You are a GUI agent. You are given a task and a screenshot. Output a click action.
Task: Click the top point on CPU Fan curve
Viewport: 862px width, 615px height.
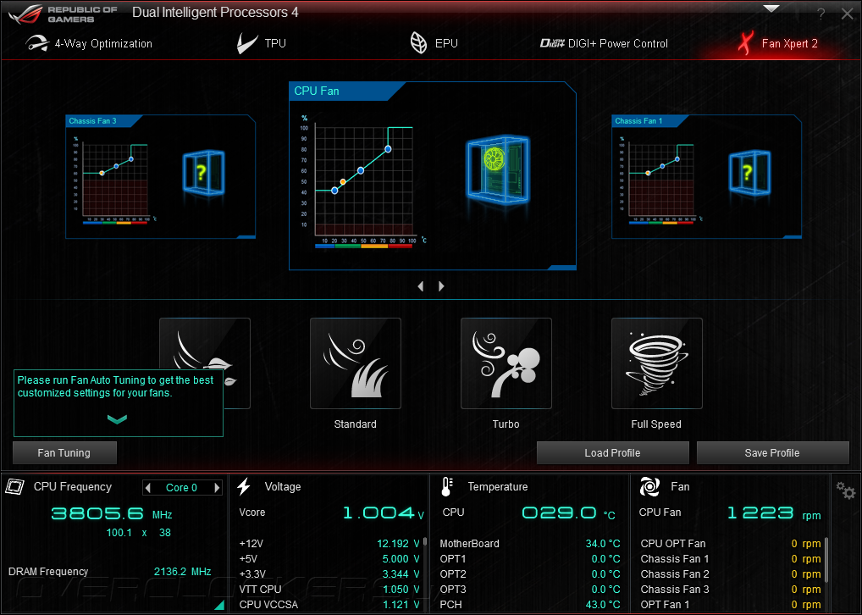388,149
